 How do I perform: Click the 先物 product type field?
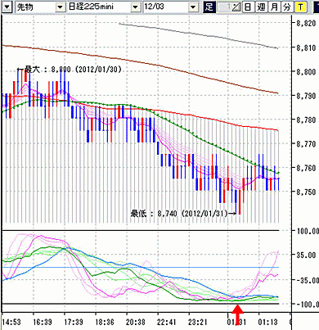(x=35, y=7)
